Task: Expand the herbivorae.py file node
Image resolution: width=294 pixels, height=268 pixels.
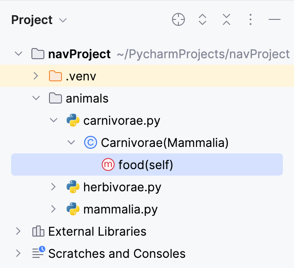Action: pos(54,187)
